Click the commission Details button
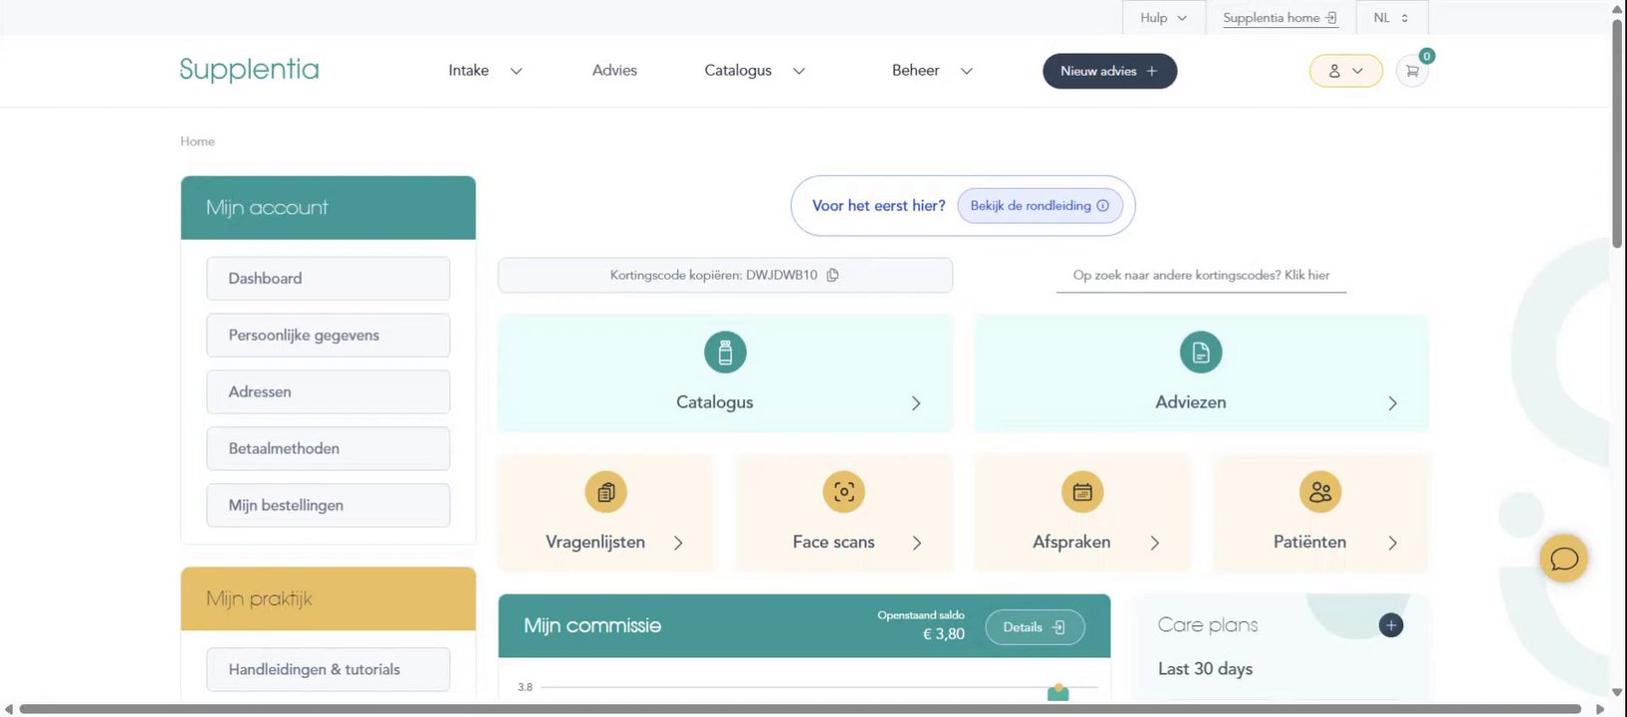Viewport: 1627px width, 717px height. [1035, 627]
